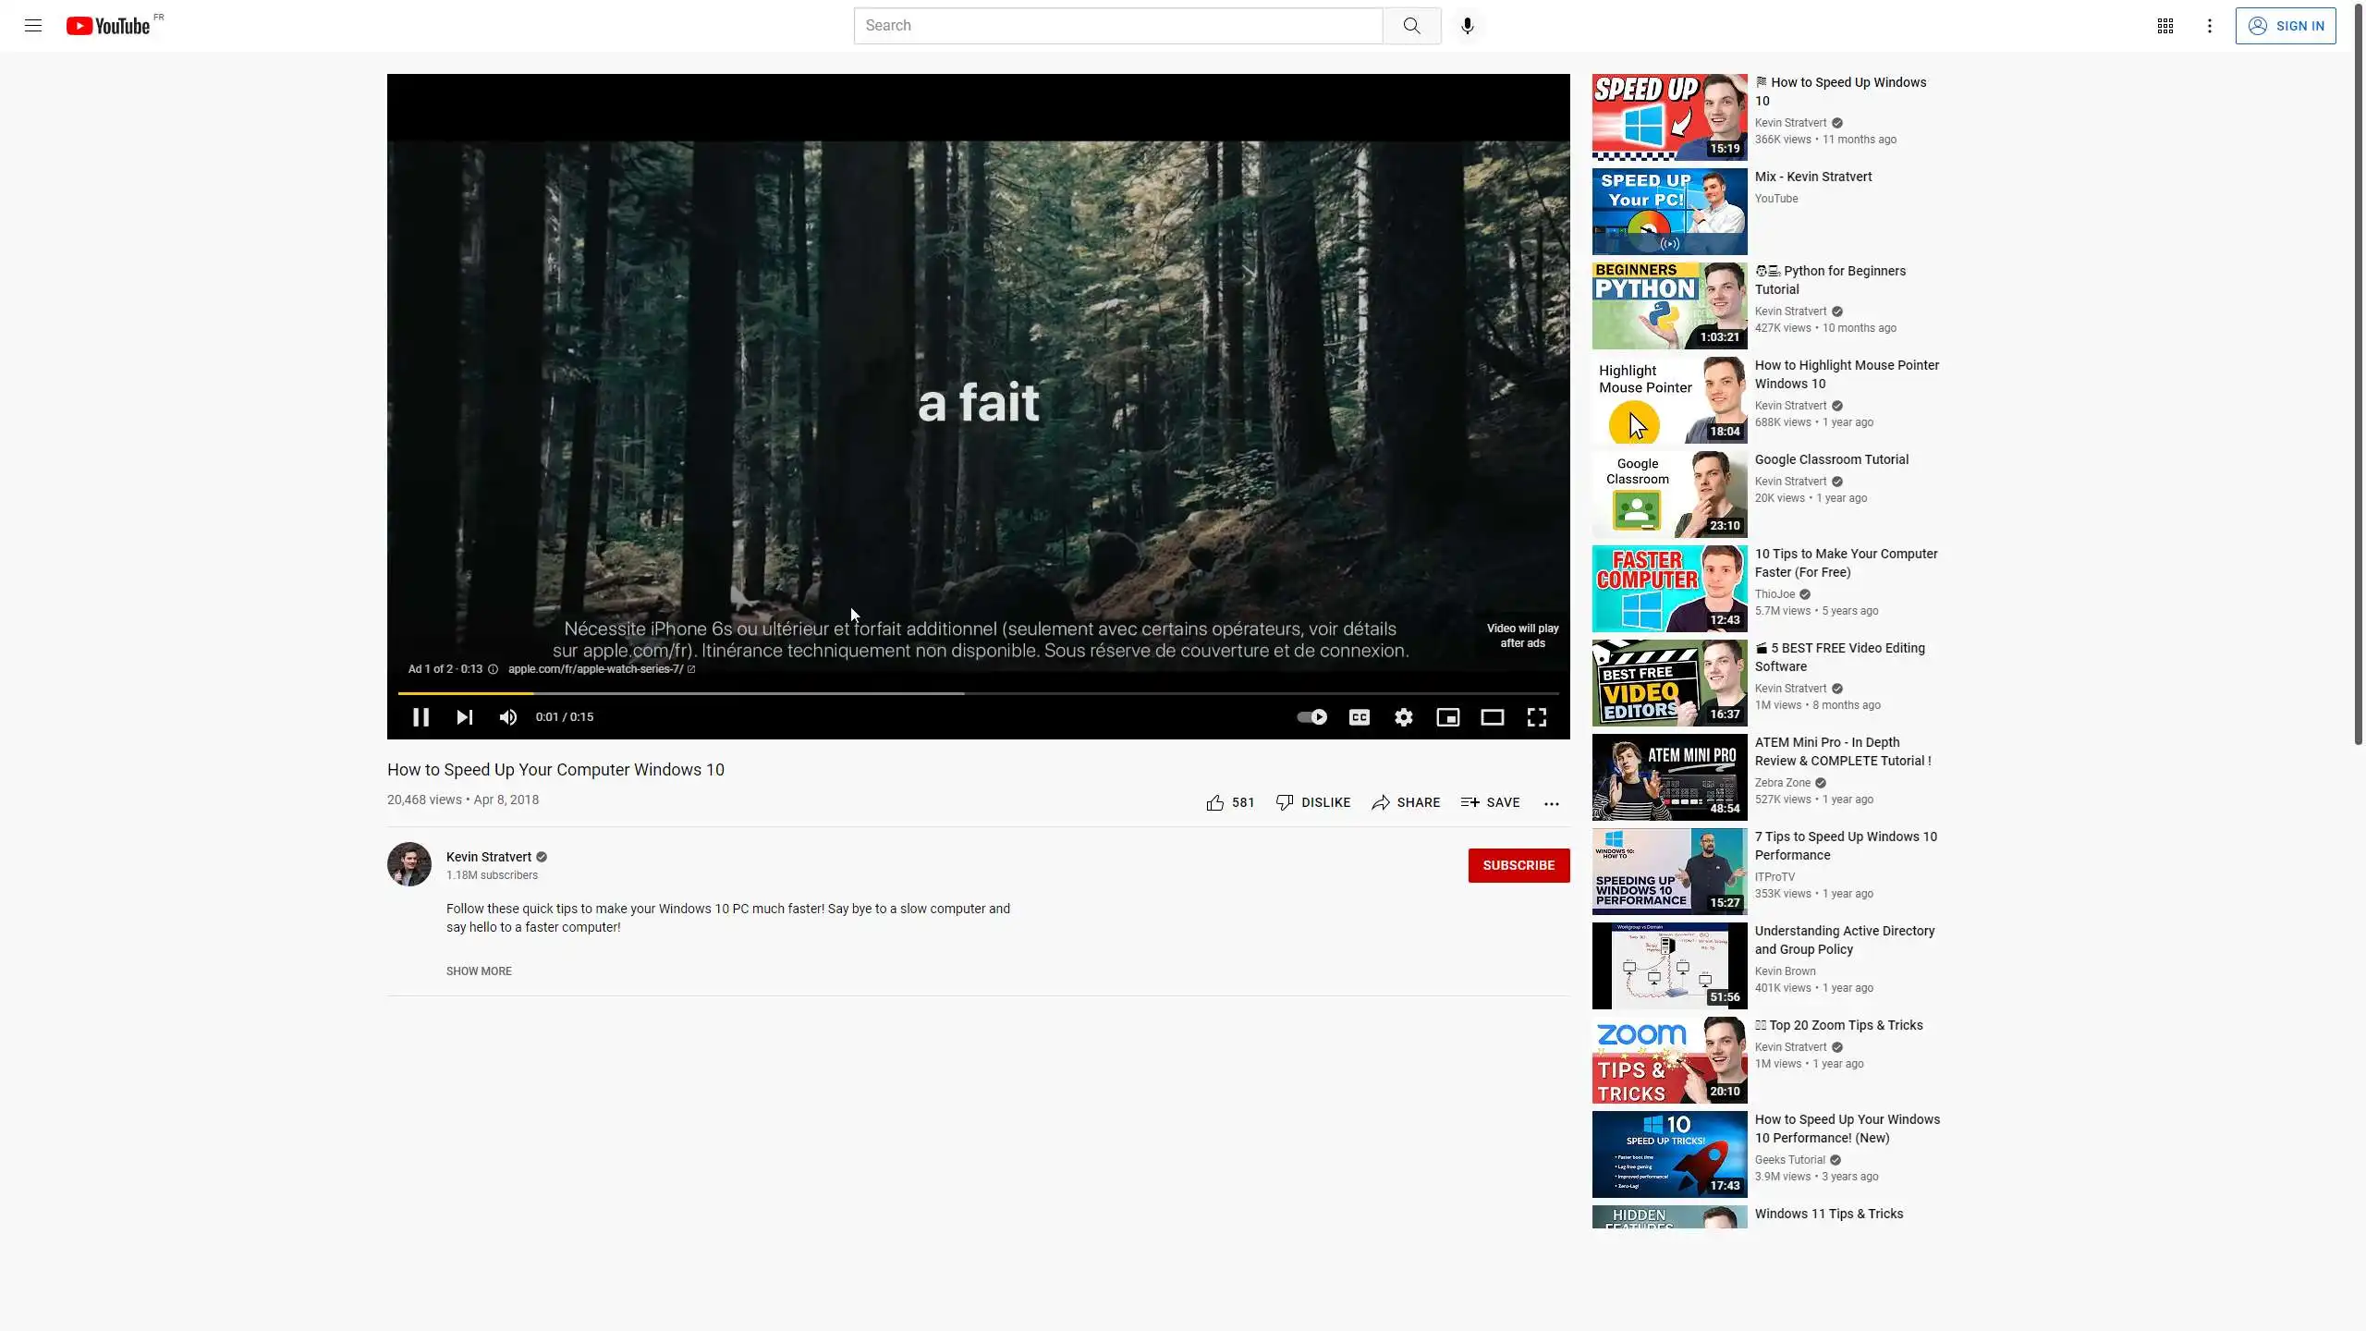Mute the video volume
Screen dimensions: 2366x1331
[x=508, y=717]
